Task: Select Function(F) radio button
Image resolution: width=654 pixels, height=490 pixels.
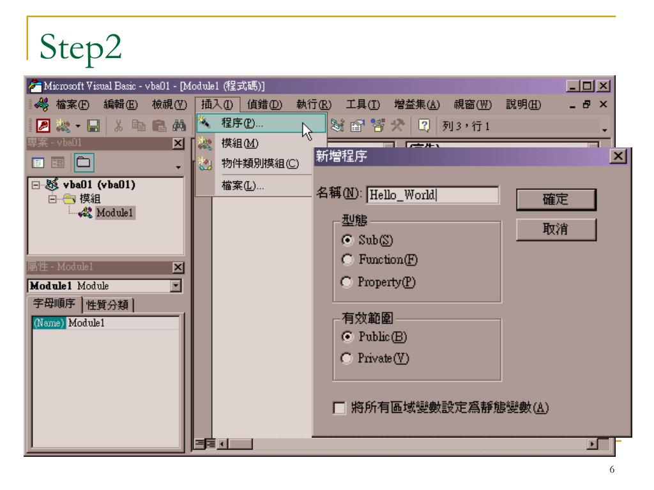Action: click(347, 260)
